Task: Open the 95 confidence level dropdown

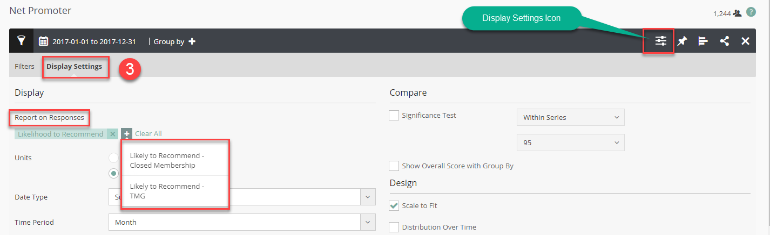Action: click(570, 143)
